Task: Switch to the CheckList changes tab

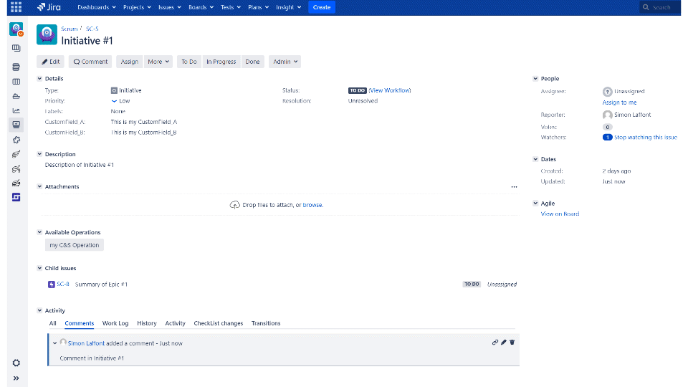Action: pyautogui.click(x=218, y=323)
